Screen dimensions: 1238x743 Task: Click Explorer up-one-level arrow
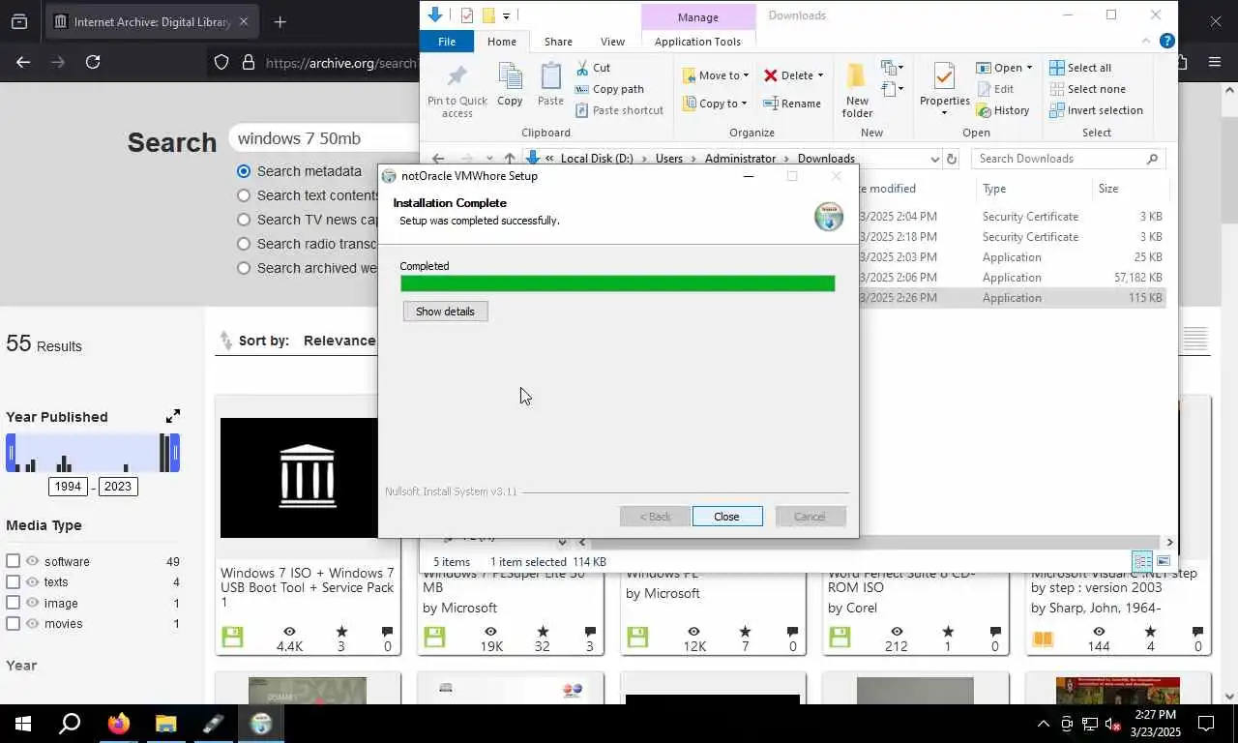pos(510,159)
